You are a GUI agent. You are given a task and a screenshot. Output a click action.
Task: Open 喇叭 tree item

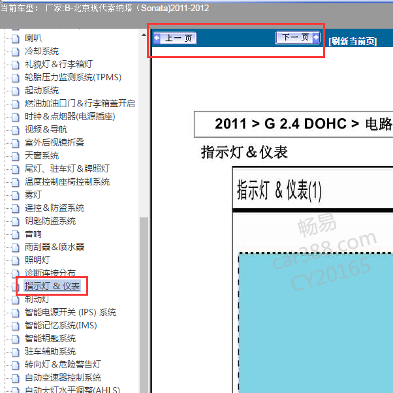point(33,38)
